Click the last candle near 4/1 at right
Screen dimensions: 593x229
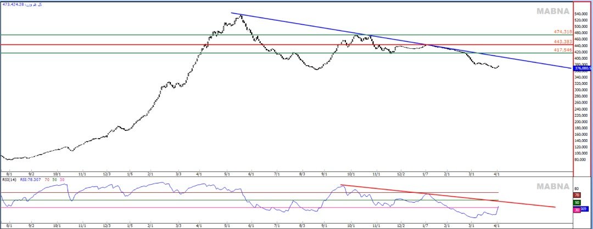coord(498,66)
